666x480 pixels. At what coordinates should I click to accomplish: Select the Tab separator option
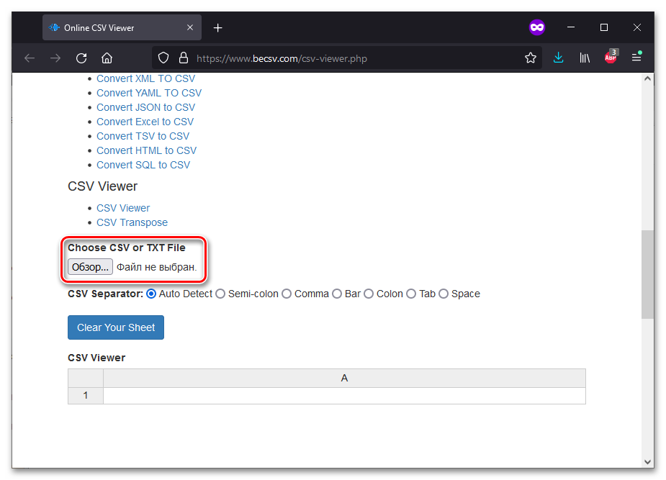click(x=411, y=294)
